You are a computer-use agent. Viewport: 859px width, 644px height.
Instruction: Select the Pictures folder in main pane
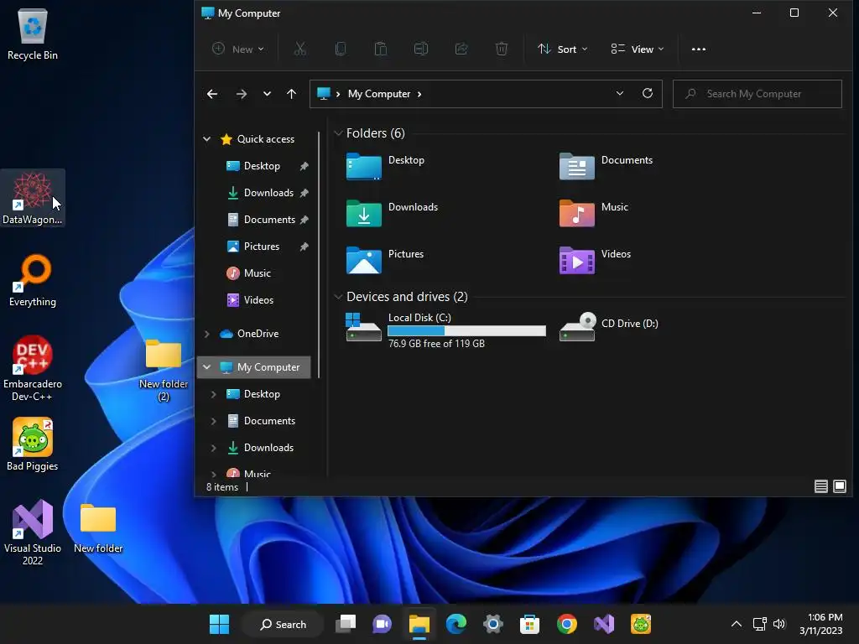(385, 261)
